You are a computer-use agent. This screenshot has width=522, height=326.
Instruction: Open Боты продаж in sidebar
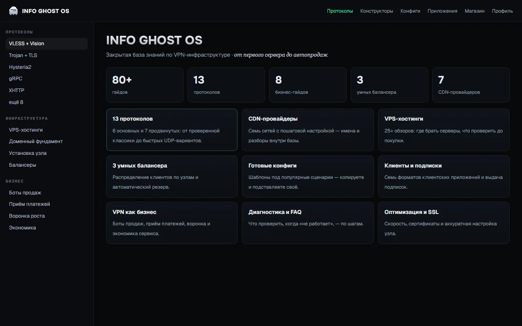click(46, 193)
